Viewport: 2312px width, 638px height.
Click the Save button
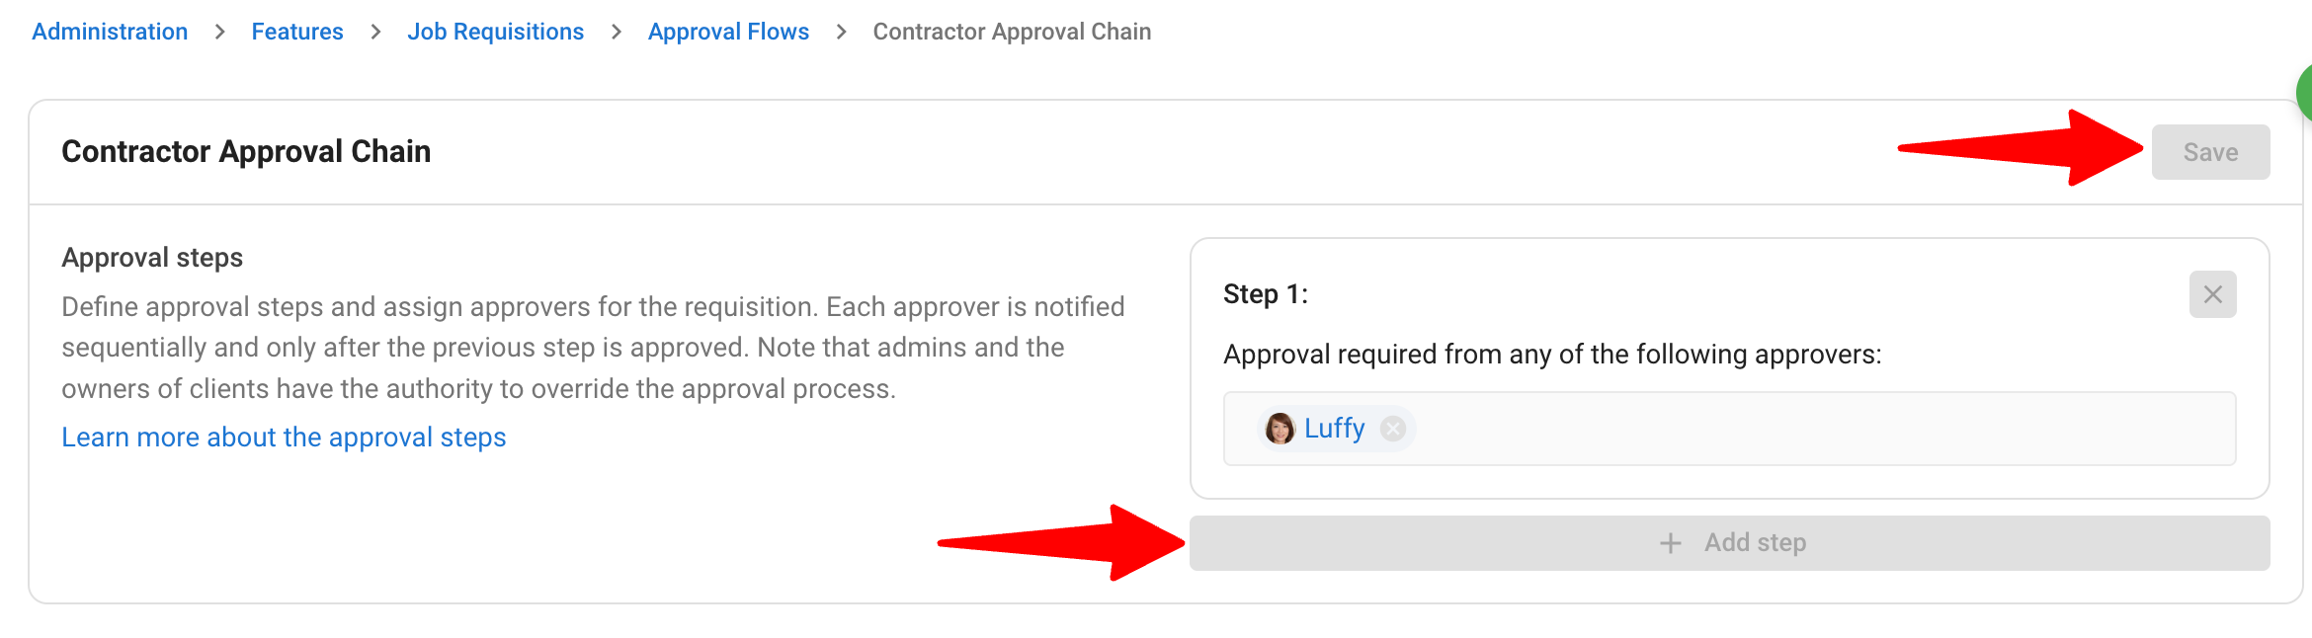pyautogui.click(x=2210, y=152)
